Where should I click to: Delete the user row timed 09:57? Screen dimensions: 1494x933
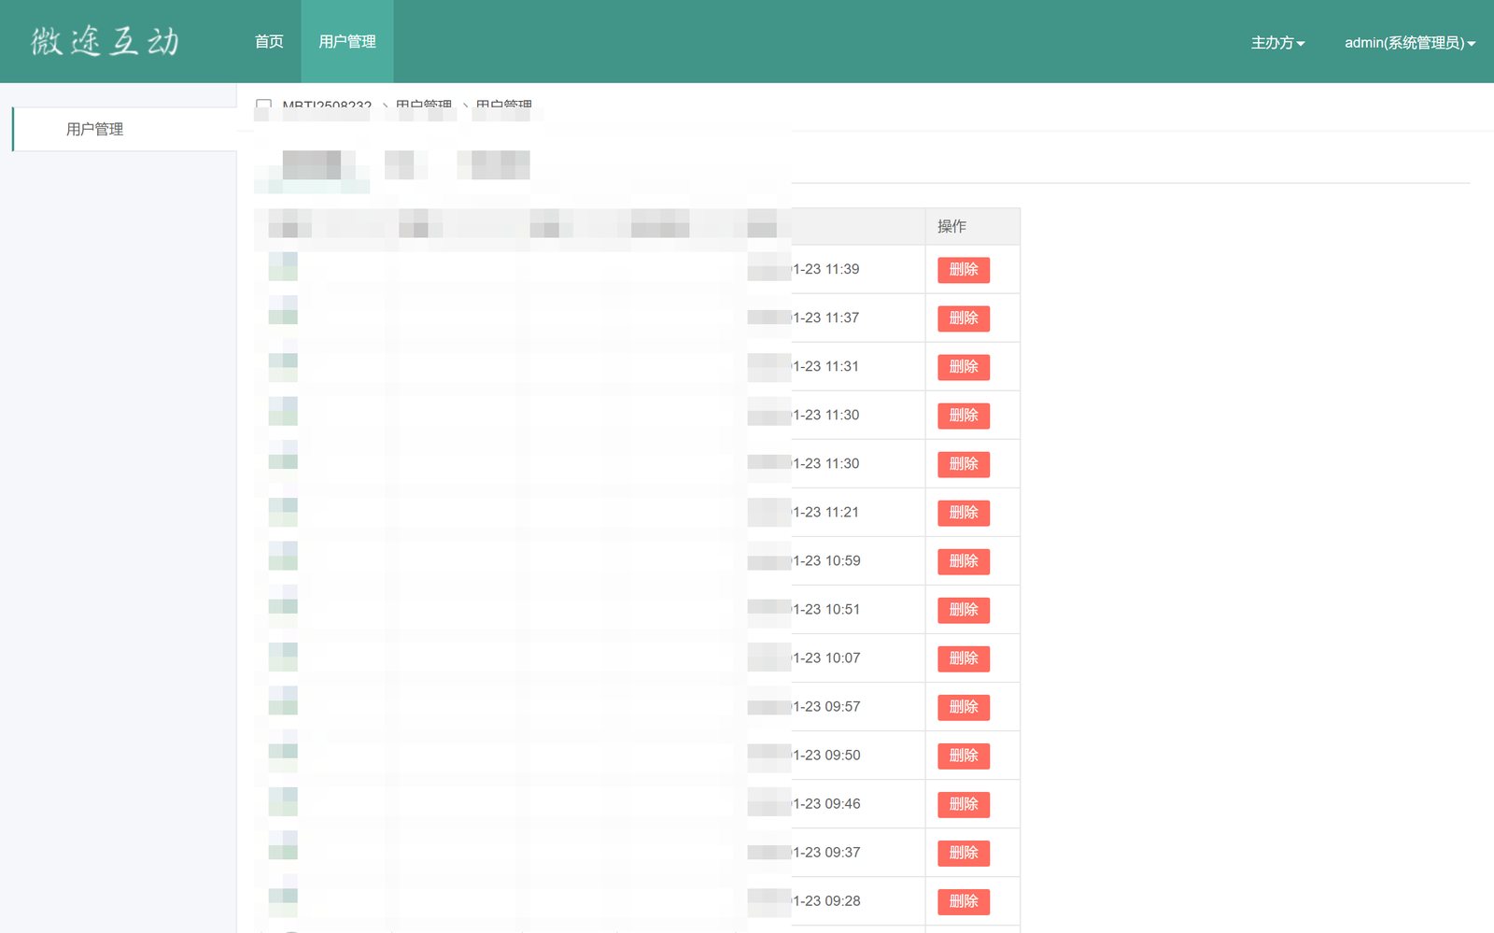coord(964,707)
